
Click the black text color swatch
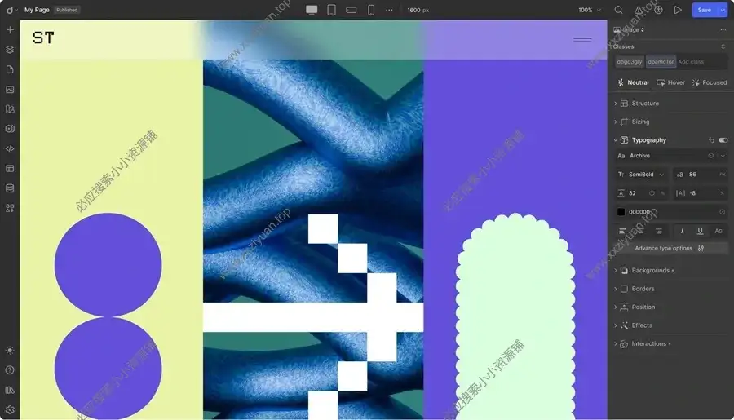pyautogui.click(x=621, y=212)
